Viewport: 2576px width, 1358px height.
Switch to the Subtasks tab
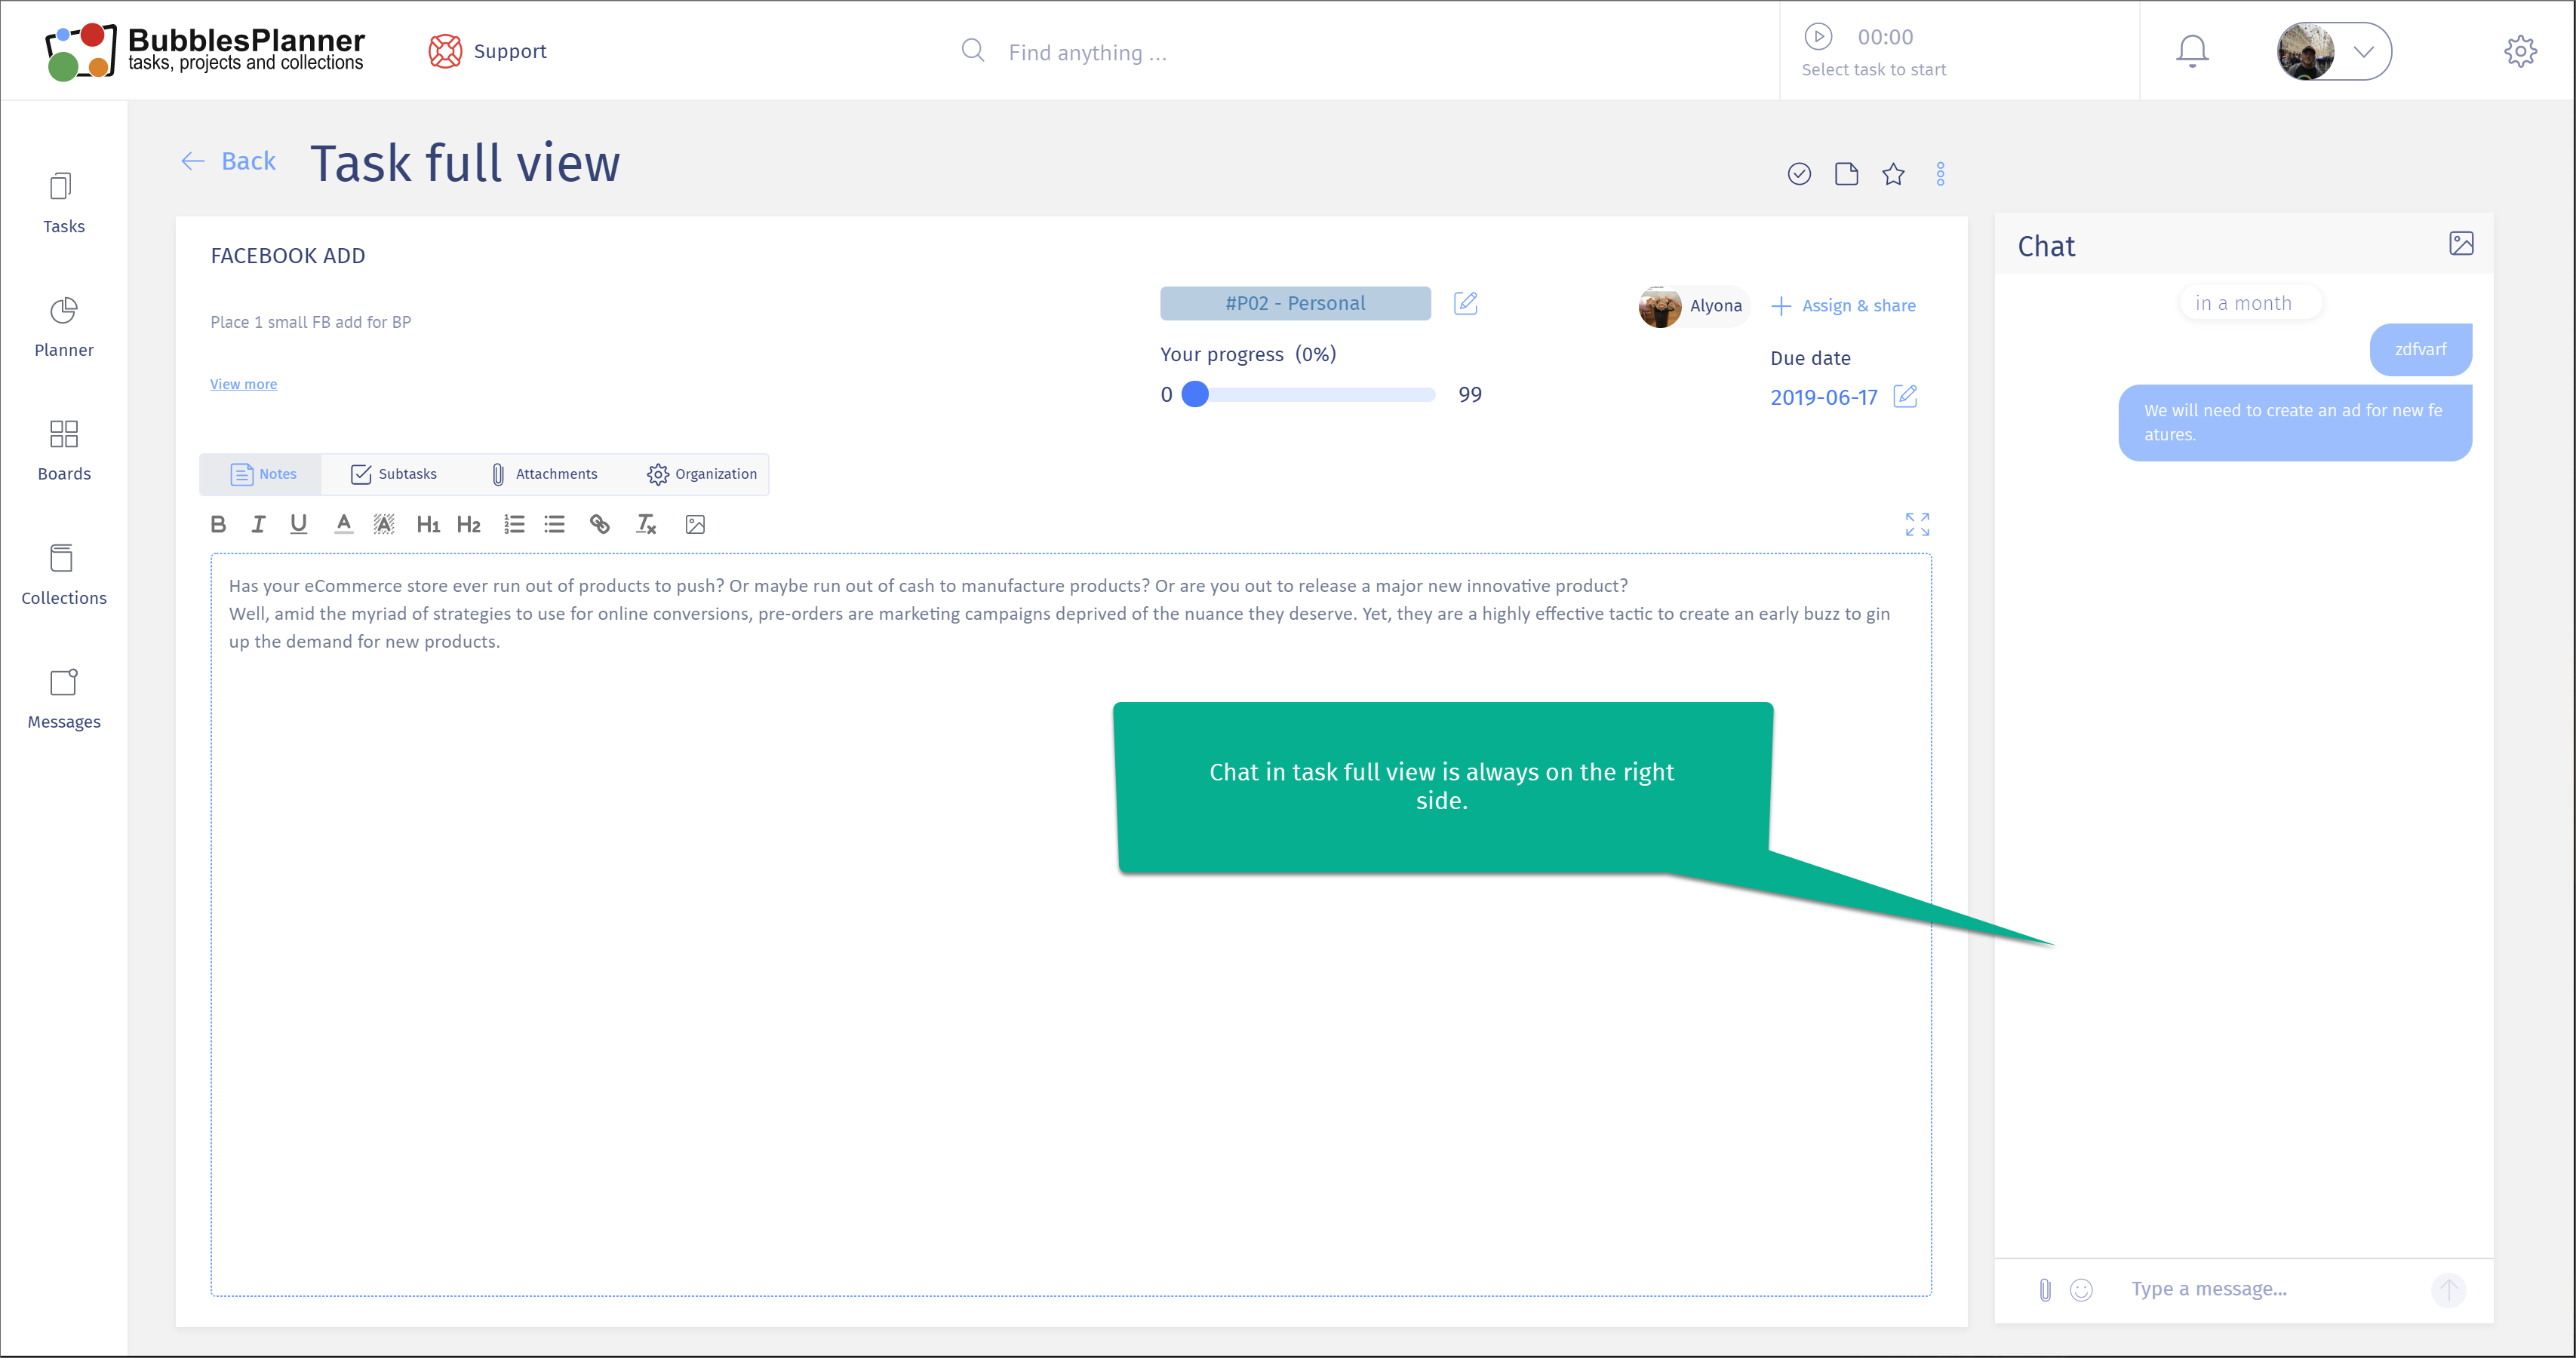point(393,474)
